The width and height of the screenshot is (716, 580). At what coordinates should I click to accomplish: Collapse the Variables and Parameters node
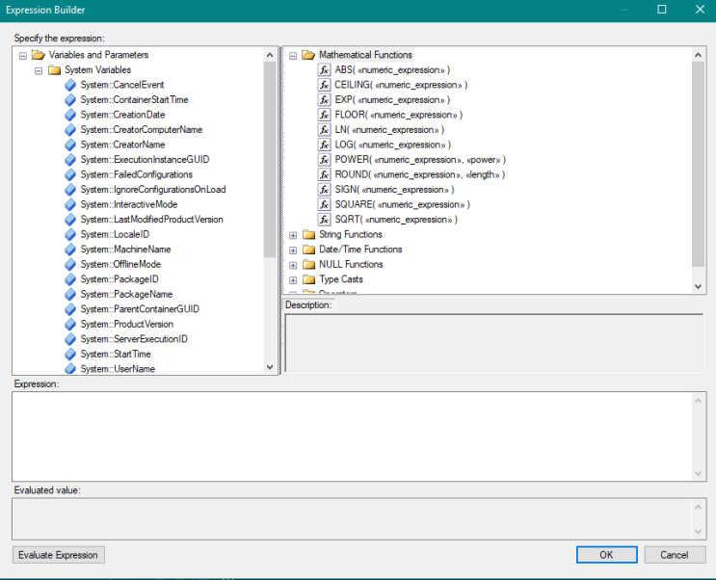[x=23, y=56]
